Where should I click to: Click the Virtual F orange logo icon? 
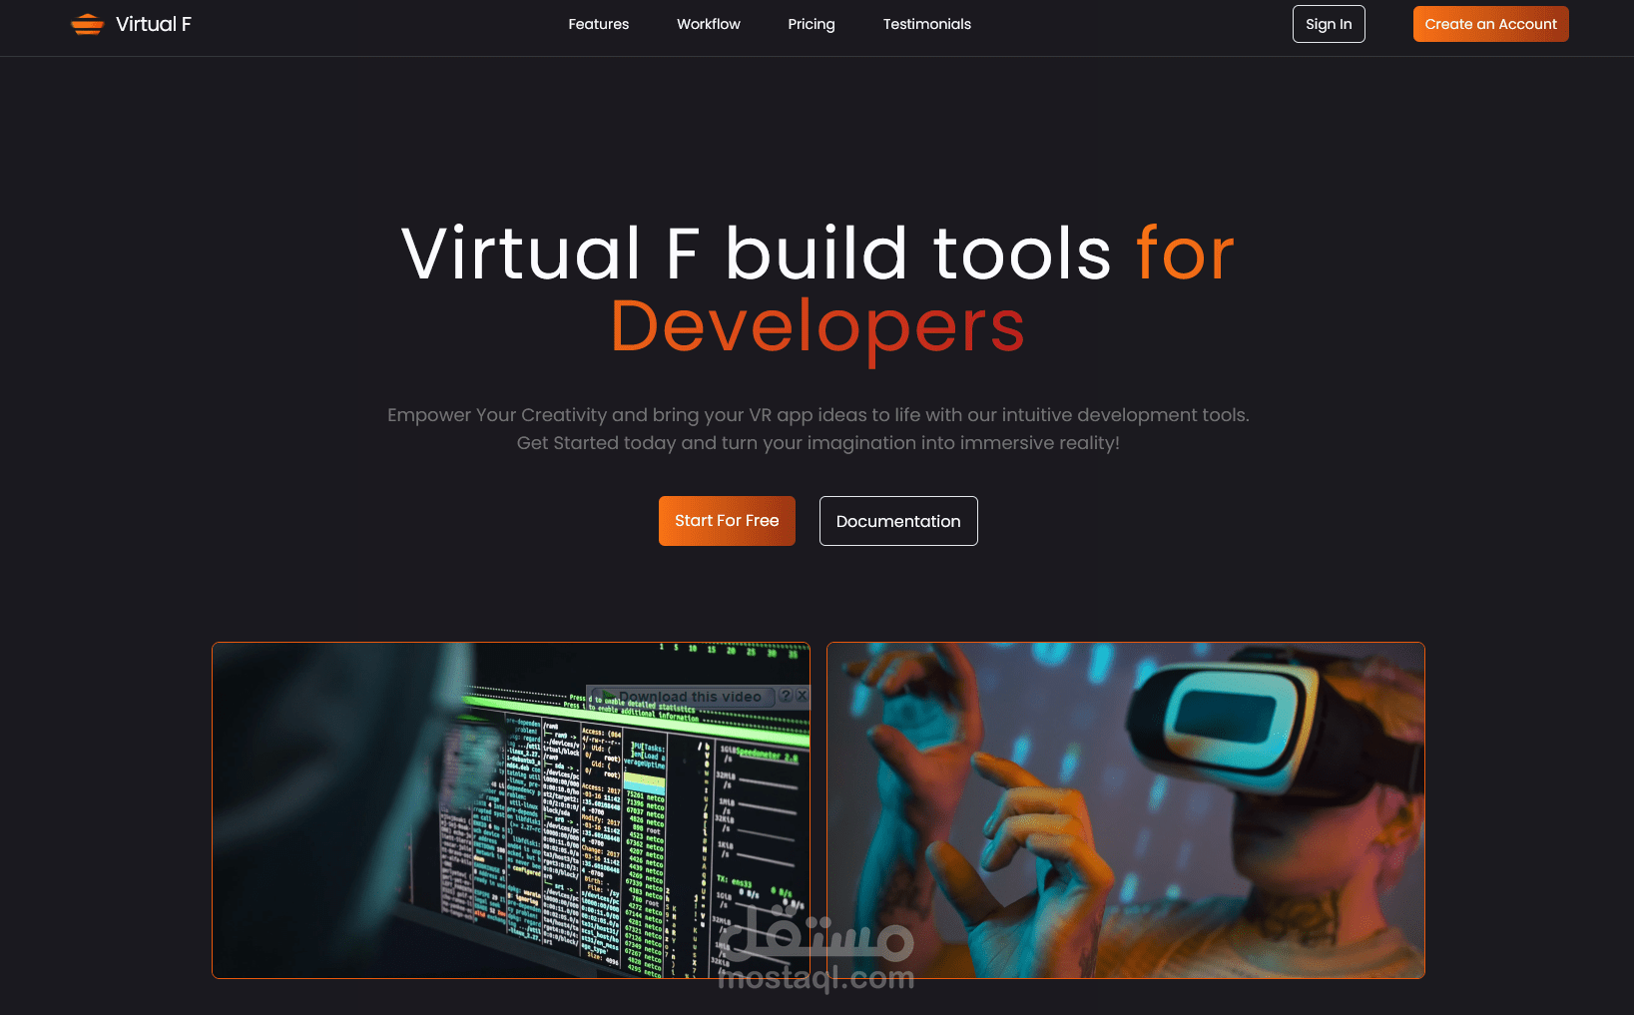coord(88,24)
